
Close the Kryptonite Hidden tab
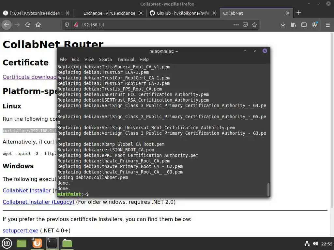tap(68, 13)
